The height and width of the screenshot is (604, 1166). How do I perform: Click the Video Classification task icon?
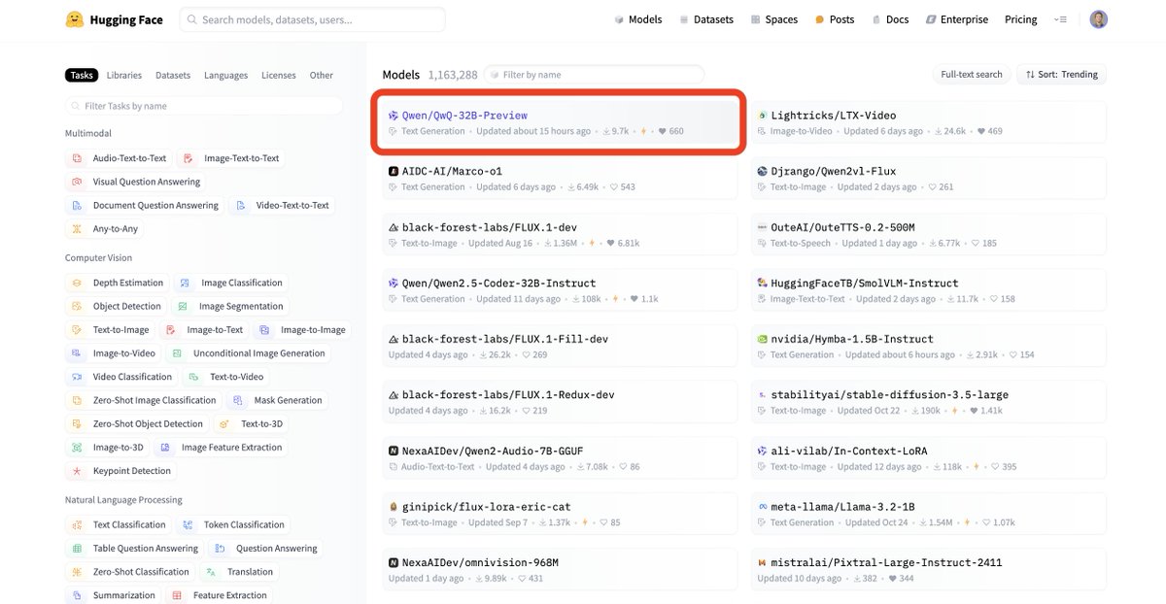pos(78,377)
